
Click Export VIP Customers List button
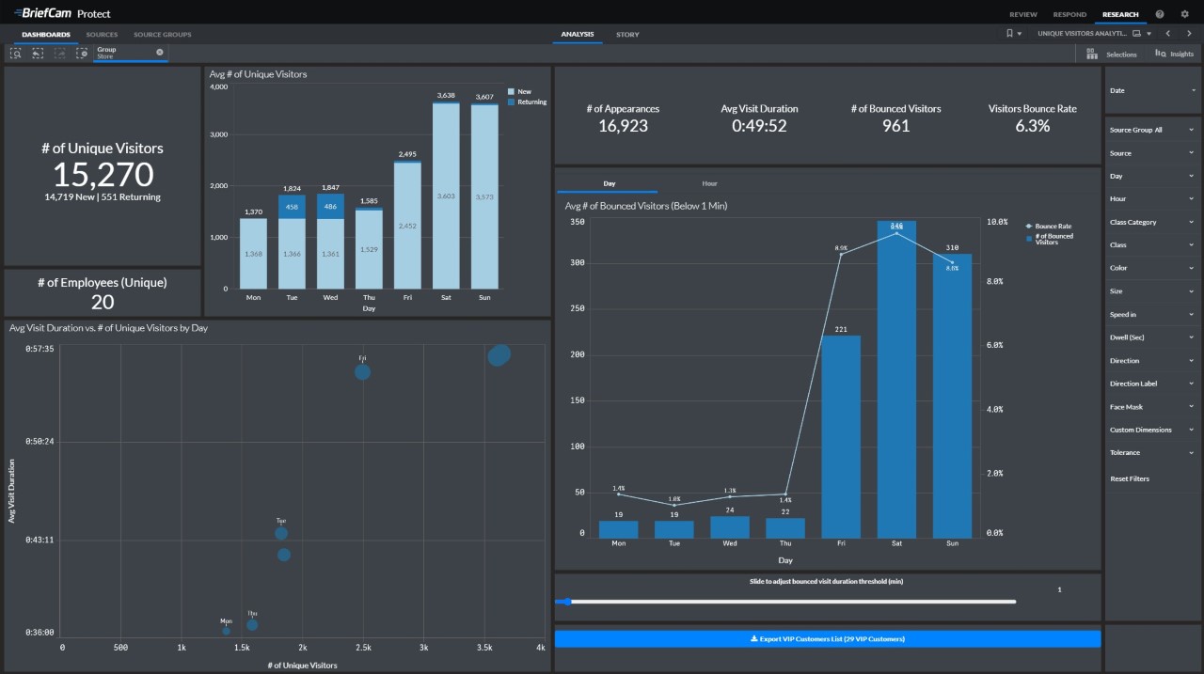click(828, 639)
